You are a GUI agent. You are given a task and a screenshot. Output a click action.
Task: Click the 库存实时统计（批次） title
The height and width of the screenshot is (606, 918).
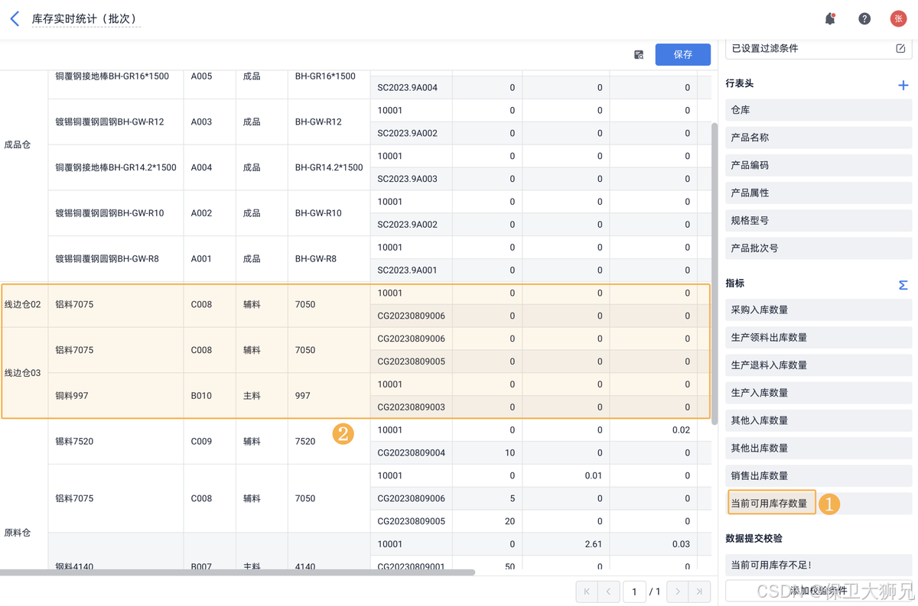[x=85, y=18]
